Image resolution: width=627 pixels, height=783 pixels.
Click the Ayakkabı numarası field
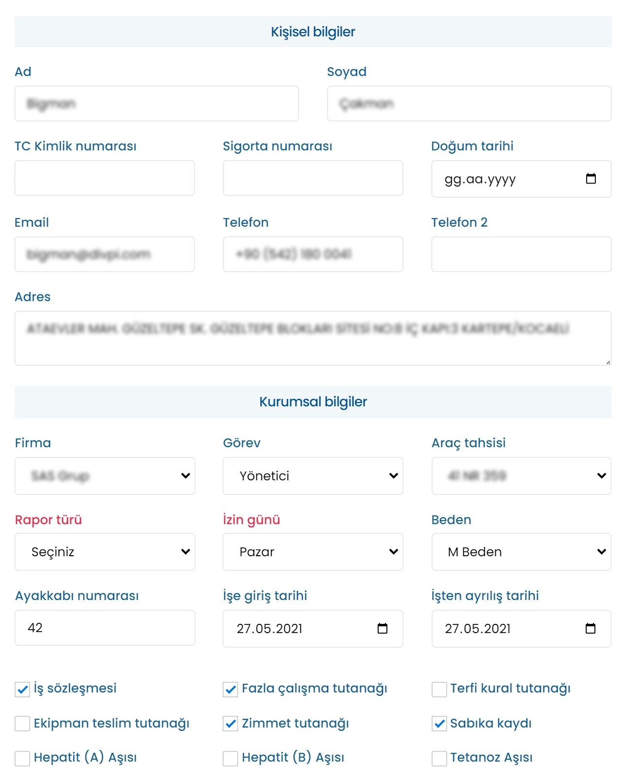pyautogui.click(x=104, y=628)
